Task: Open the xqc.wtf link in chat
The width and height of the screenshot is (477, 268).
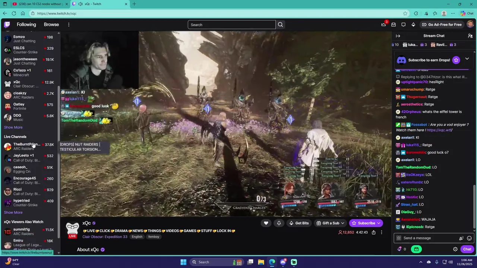Action: tap(439, 130)
